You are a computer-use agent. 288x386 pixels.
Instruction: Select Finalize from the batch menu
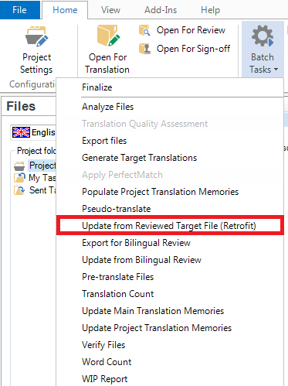(x=170, y=87)
